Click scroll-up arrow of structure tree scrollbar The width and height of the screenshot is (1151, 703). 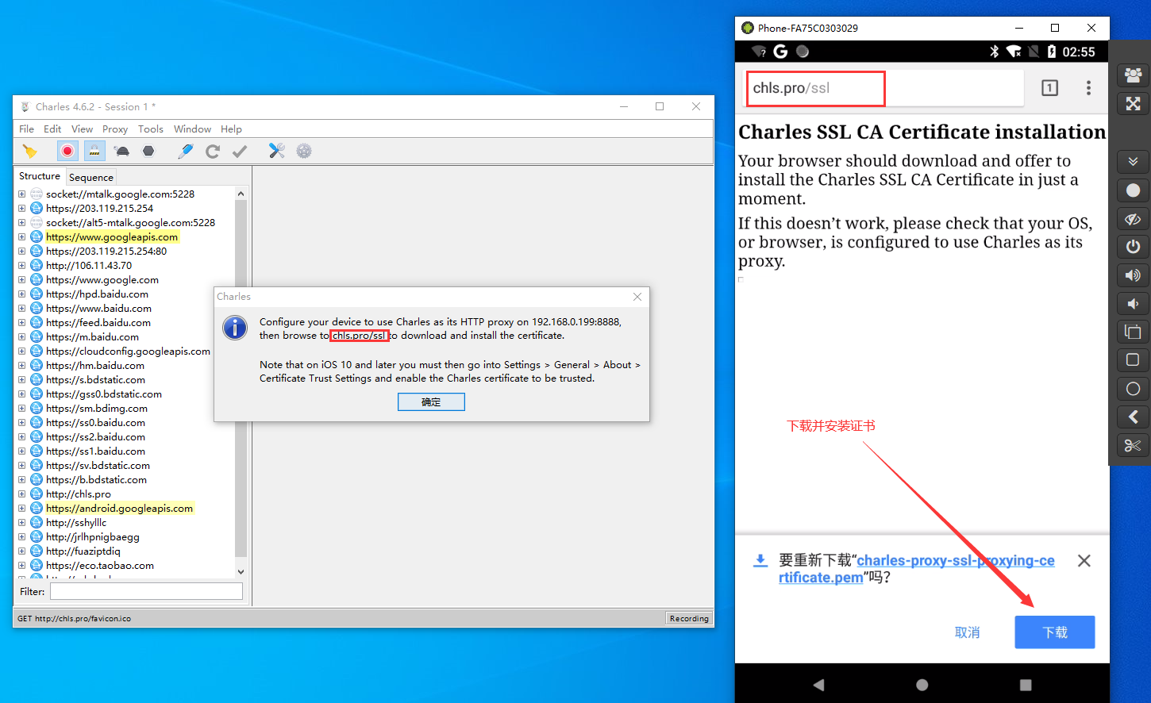[x=241, y=194]
